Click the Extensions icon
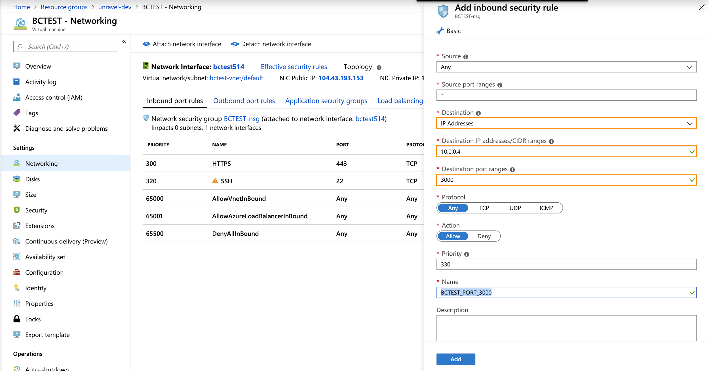This screenshot has height=371, width=709. 17,226
